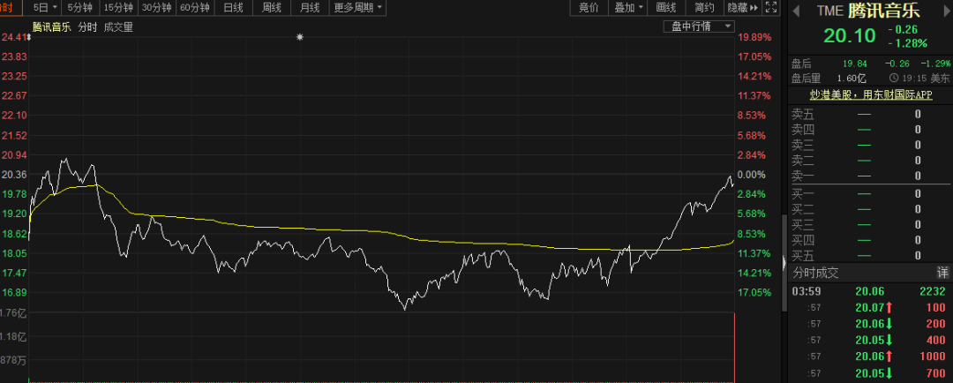Viewport: 953px width, 383px height.
Task: Switch chart to 60分钟 period
Action: [194, 8]
